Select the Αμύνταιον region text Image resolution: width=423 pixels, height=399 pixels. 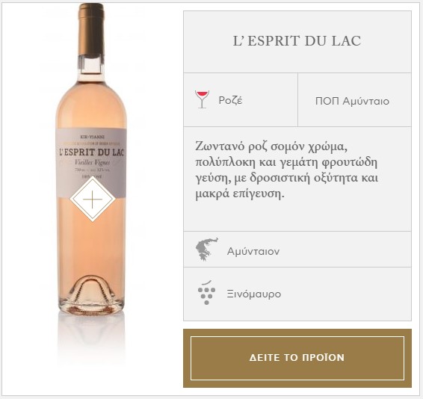(x=253, y=252)
